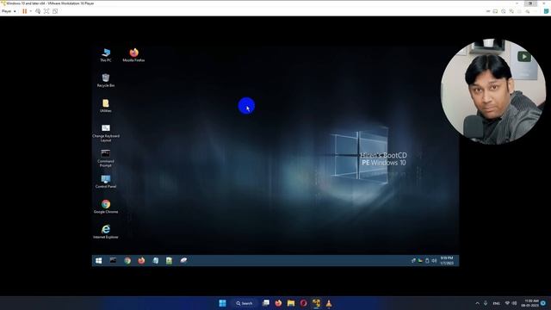Open File Explorer from the host taskbar
The height and width of the screenshot is (310, 551).
click(291, 303)
